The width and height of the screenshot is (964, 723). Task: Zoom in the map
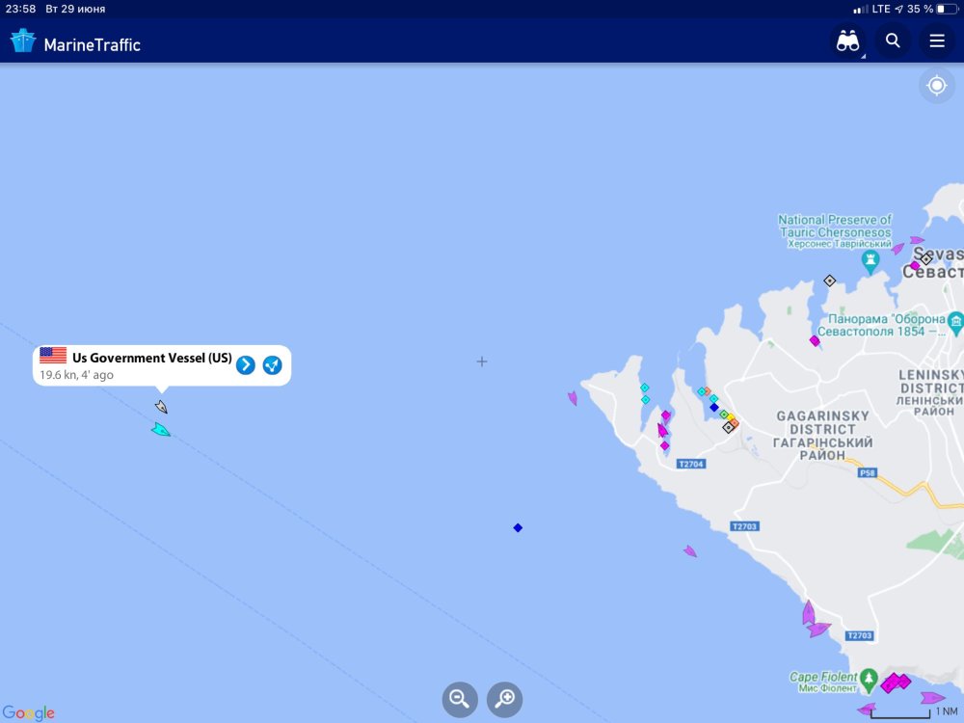click(x=504, y=698)
